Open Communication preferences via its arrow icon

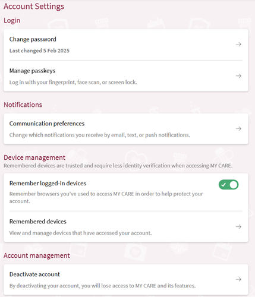(238, 129)
